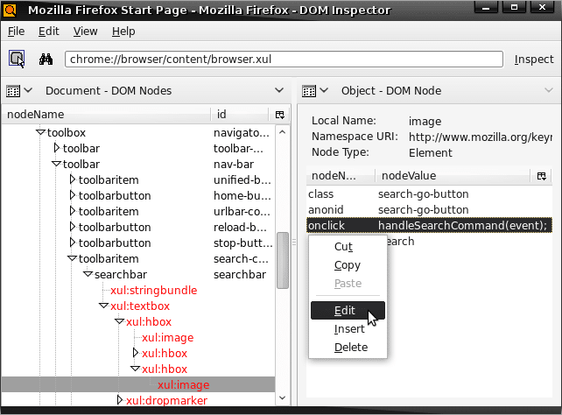The image size is (562, 415).
Task: Click the inspect element picker icon
Action: pos(17,60)
